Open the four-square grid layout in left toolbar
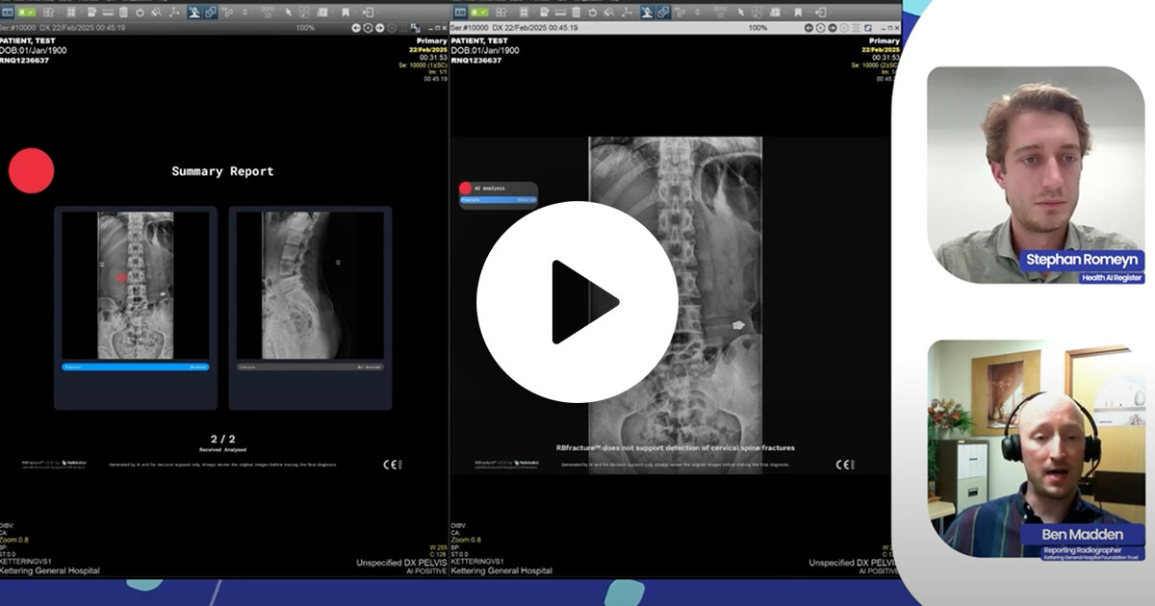The image size is (1155, 606). (x=69, y=13)
